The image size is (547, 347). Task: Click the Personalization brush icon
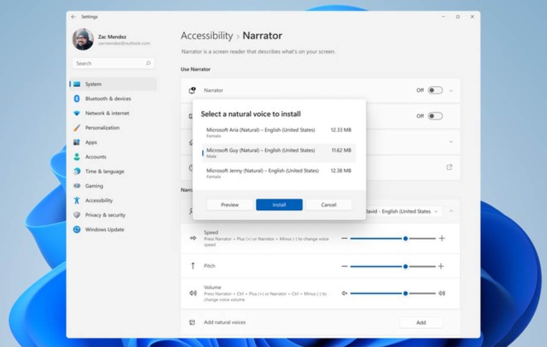coord(77,128)
